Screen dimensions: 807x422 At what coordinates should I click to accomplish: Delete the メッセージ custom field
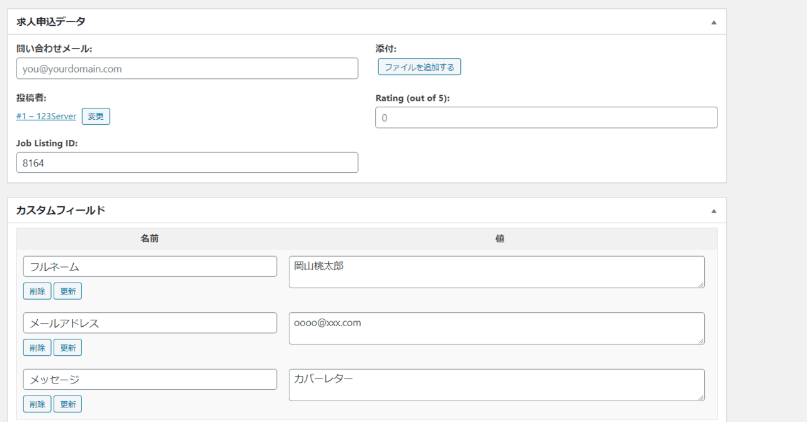[37, 404]
